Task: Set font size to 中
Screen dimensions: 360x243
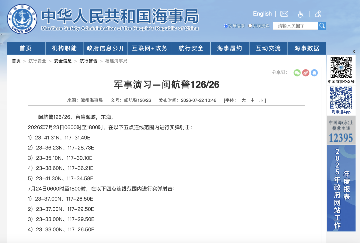Action: pos(253,100)
